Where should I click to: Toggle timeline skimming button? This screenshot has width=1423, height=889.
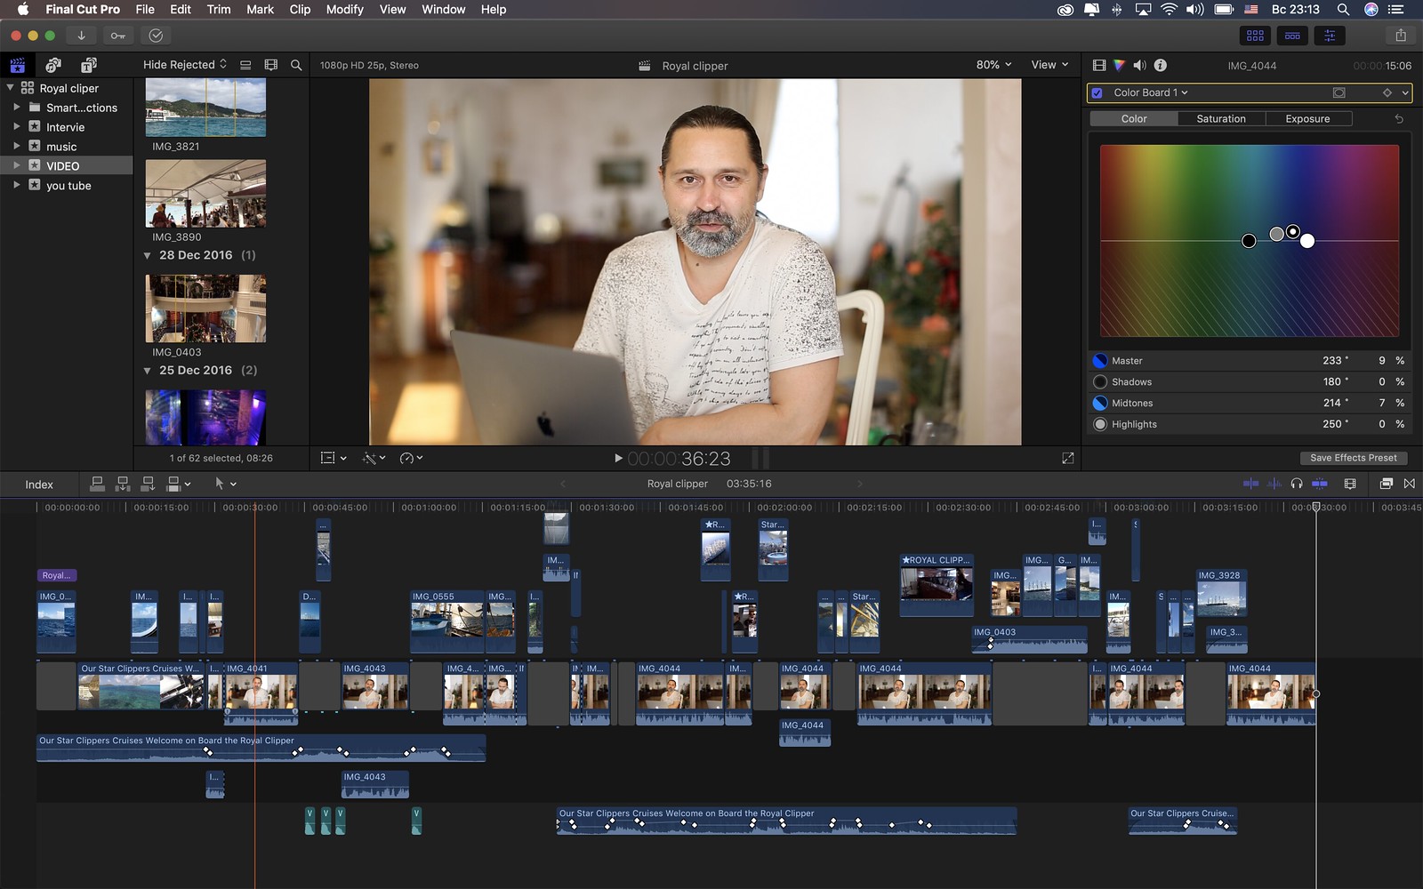(x=1250, y=484)
